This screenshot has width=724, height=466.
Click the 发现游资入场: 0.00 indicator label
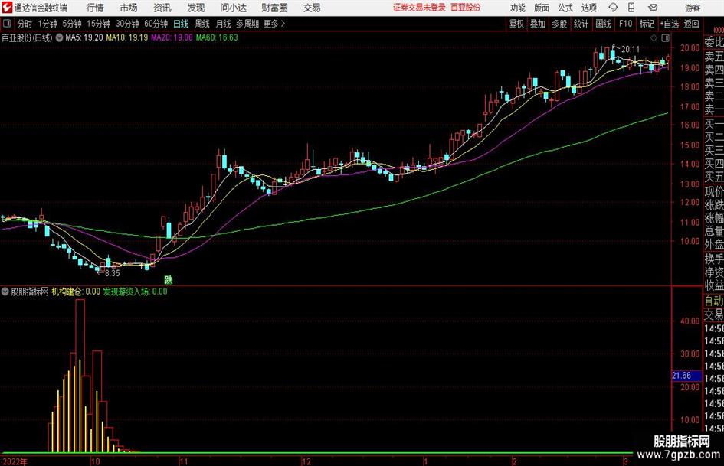coord(136,292)
